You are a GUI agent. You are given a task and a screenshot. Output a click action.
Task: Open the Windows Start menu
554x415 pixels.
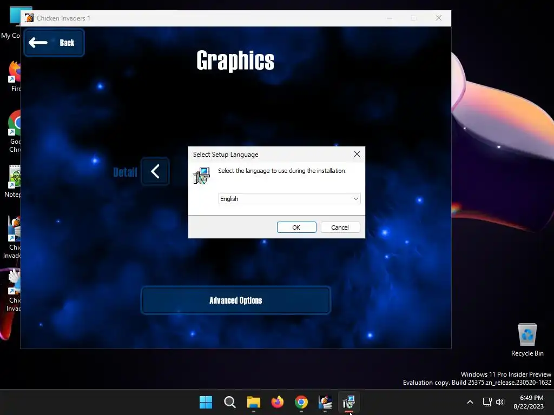tap(206, 402)
